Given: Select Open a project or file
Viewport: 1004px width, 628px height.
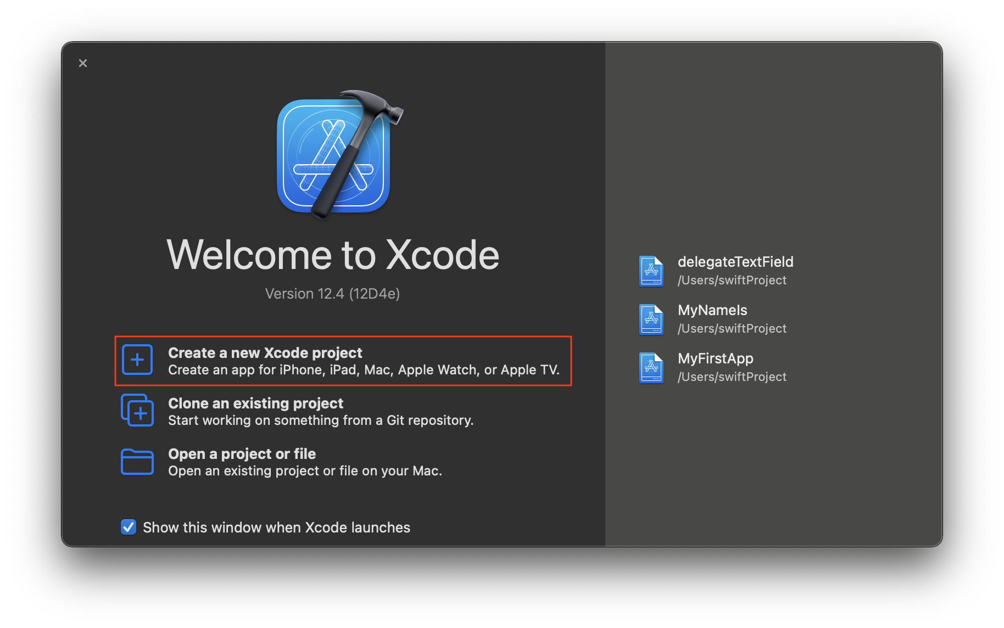Looking at the screenshot, I should coord(281,462).
